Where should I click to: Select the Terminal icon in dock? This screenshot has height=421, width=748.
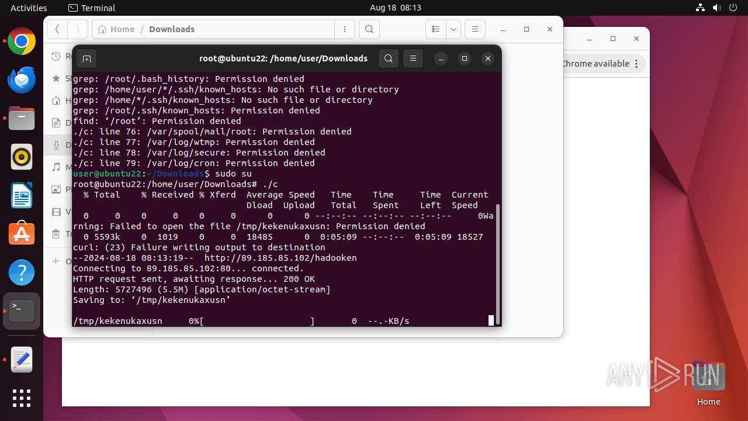coord(22,311)
